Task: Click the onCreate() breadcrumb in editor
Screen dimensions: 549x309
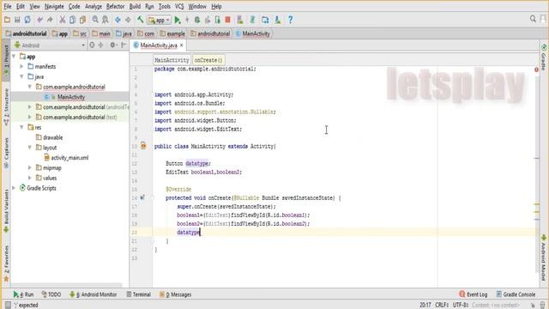Action: pyautogui.click(x=208, y=60)
